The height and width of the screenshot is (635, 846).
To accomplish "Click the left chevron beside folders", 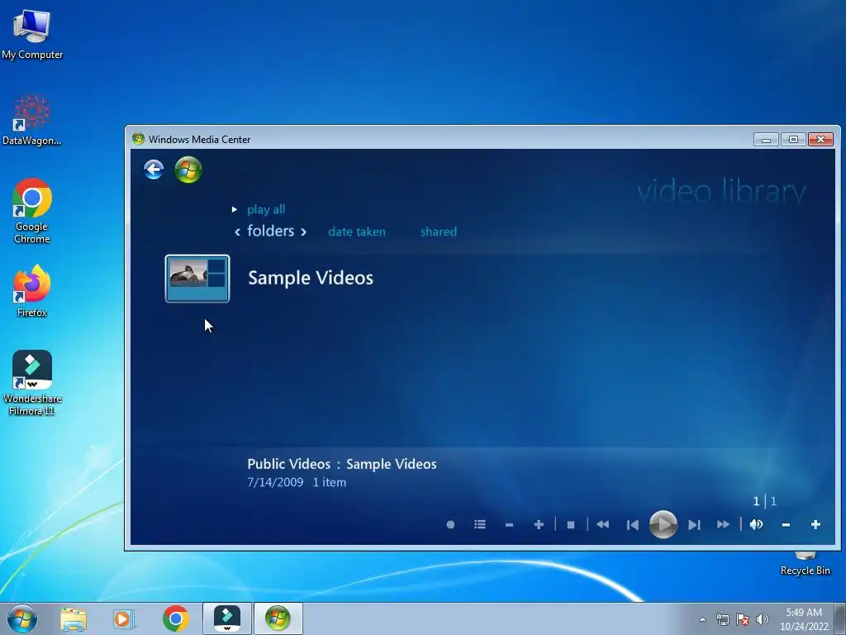I will 237,232.
